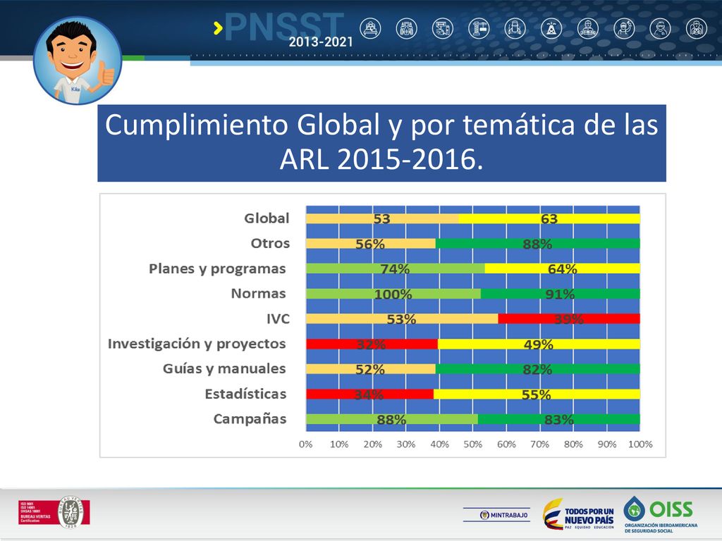Click the Planes y programas 74% bar segment
Screen dimensions: 722x541
[x=395, y=268]
